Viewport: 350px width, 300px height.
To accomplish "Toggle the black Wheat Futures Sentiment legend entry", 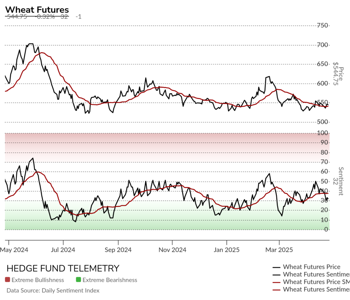I will (x=311, y=274).
